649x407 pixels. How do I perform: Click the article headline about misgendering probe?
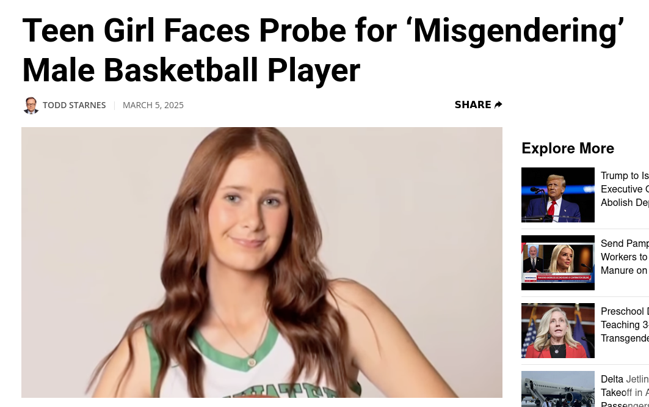(x=323, y=50)
